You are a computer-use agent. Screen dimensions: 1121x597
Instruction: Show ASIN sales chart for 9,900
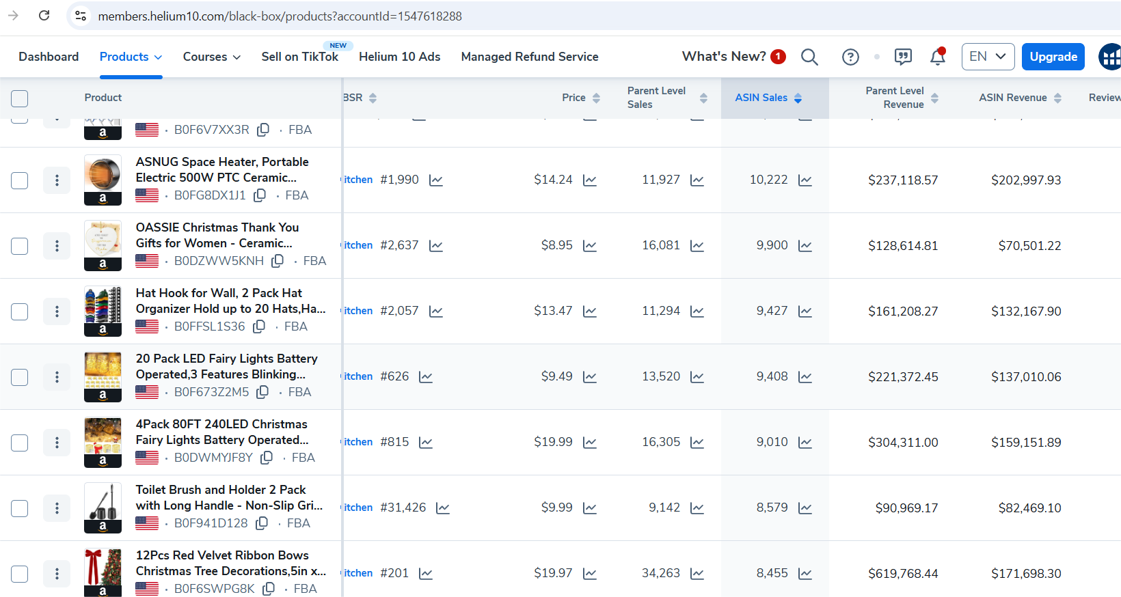(x=805, y=246)
